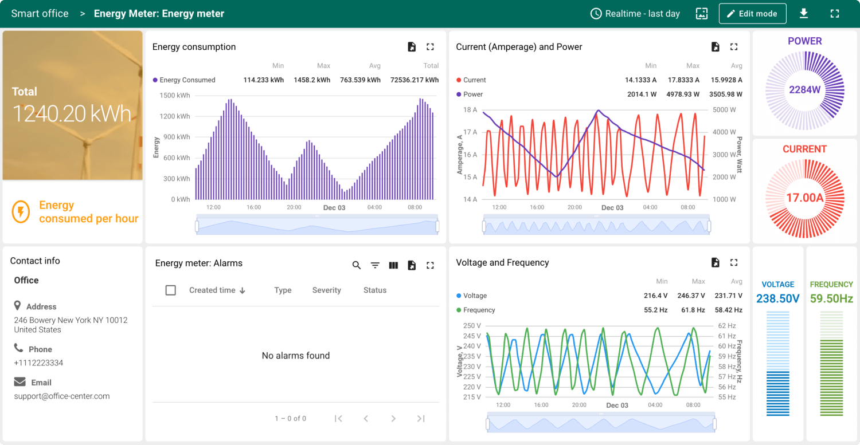This screenshot has height=445, width=860.
Task: Toggle the Current legend series
Action: (471, 80)
